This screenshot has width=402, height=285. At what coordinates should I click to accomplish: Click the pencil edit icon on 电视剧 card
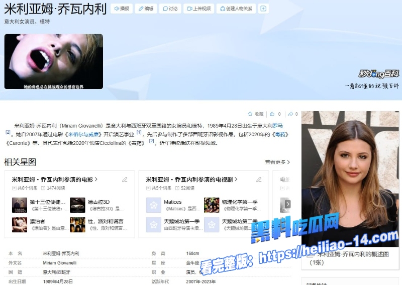[x=259, y=179]
